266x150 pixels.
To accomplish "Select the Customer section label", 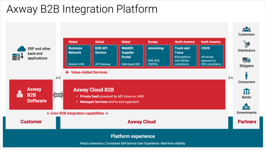I will pos(31,121).
